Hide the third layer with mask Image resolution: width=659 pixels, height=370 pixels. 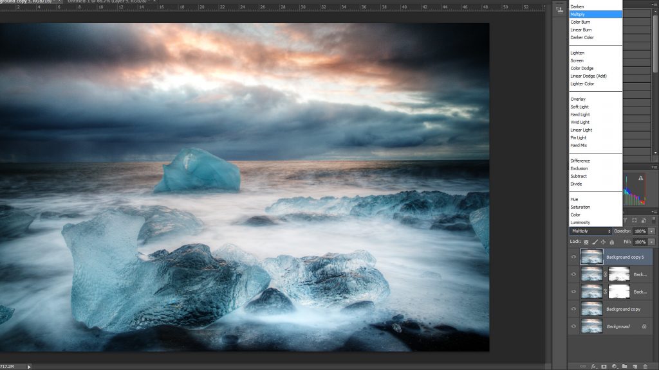tap(573, 292)
